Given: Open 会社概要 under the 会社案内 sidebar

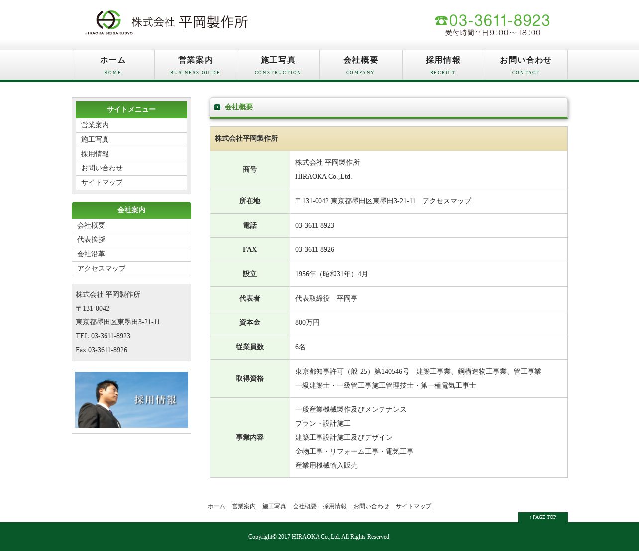Looking at the screenshot, I should [x=131, y=226].
